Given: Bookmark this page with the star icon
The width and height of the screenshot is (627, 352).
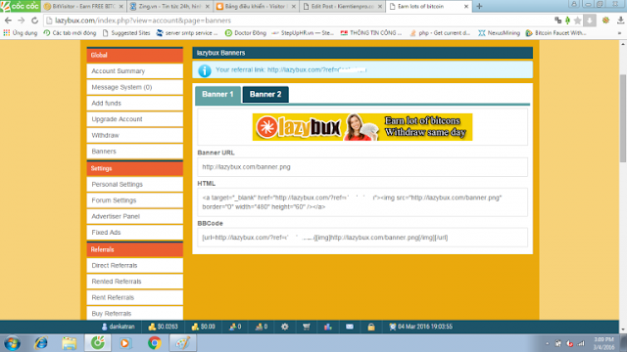Looking at the screenshot, I should click(577, 21).
